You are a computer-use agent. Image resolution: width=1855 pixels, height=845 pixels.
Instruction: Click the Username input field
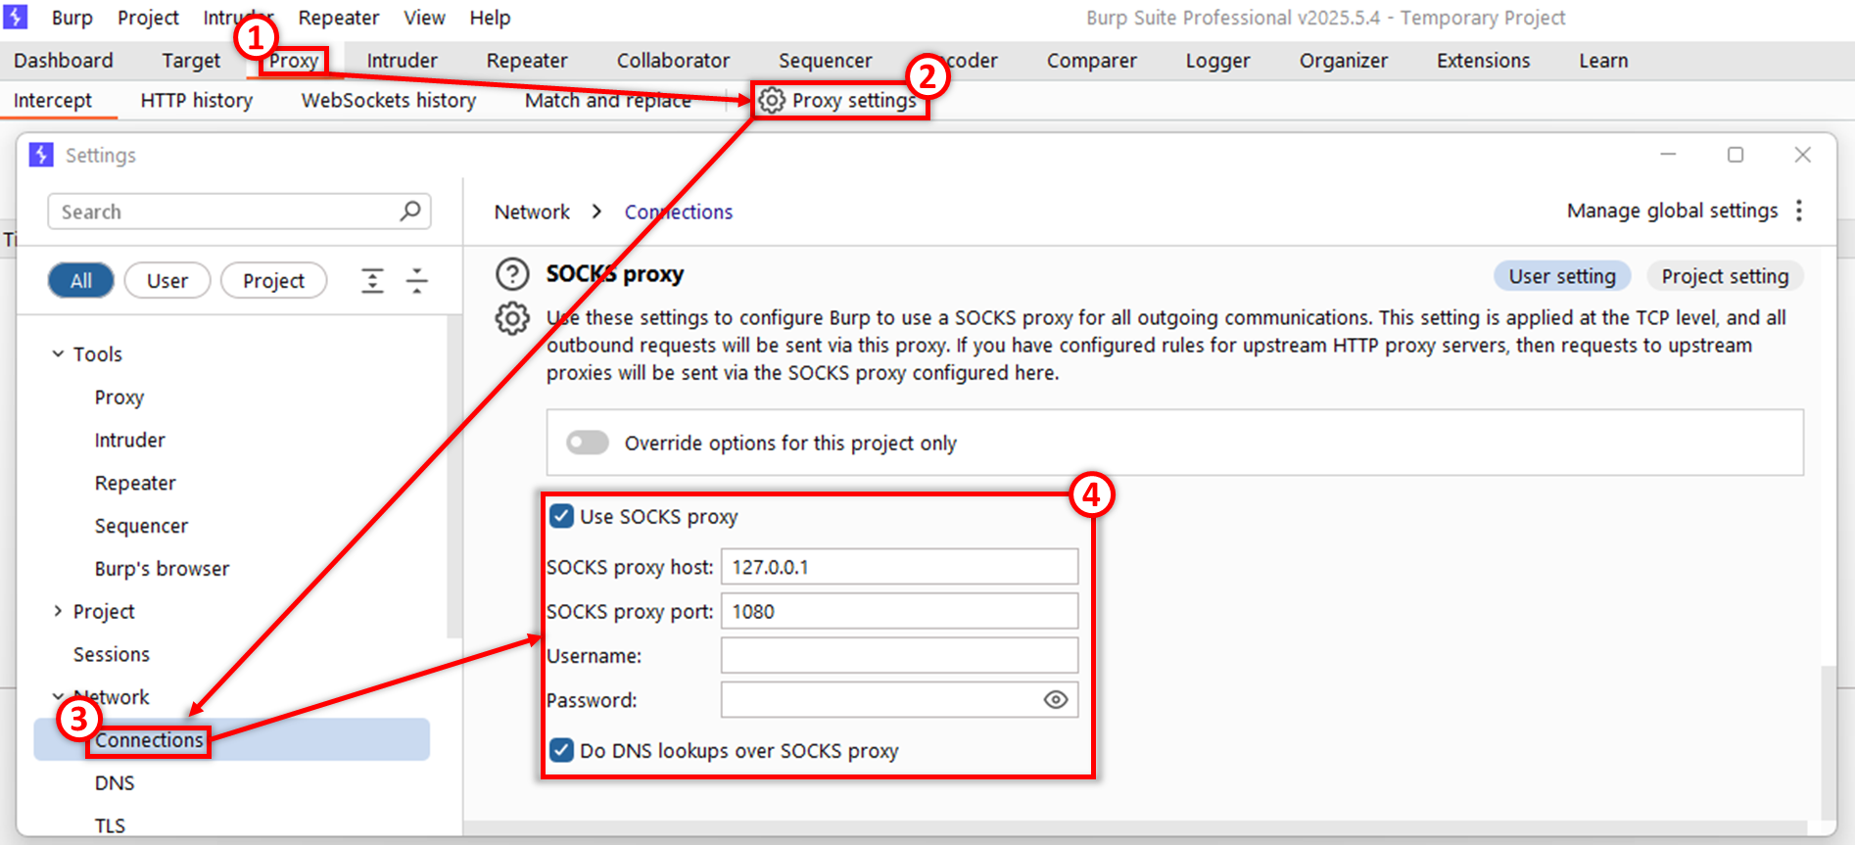[x=899, y=655]
